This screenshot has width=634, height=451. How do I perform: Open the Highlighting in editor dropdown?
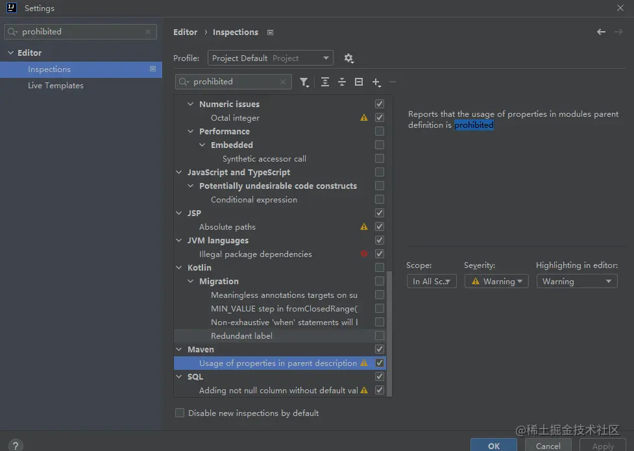point(577,281)
